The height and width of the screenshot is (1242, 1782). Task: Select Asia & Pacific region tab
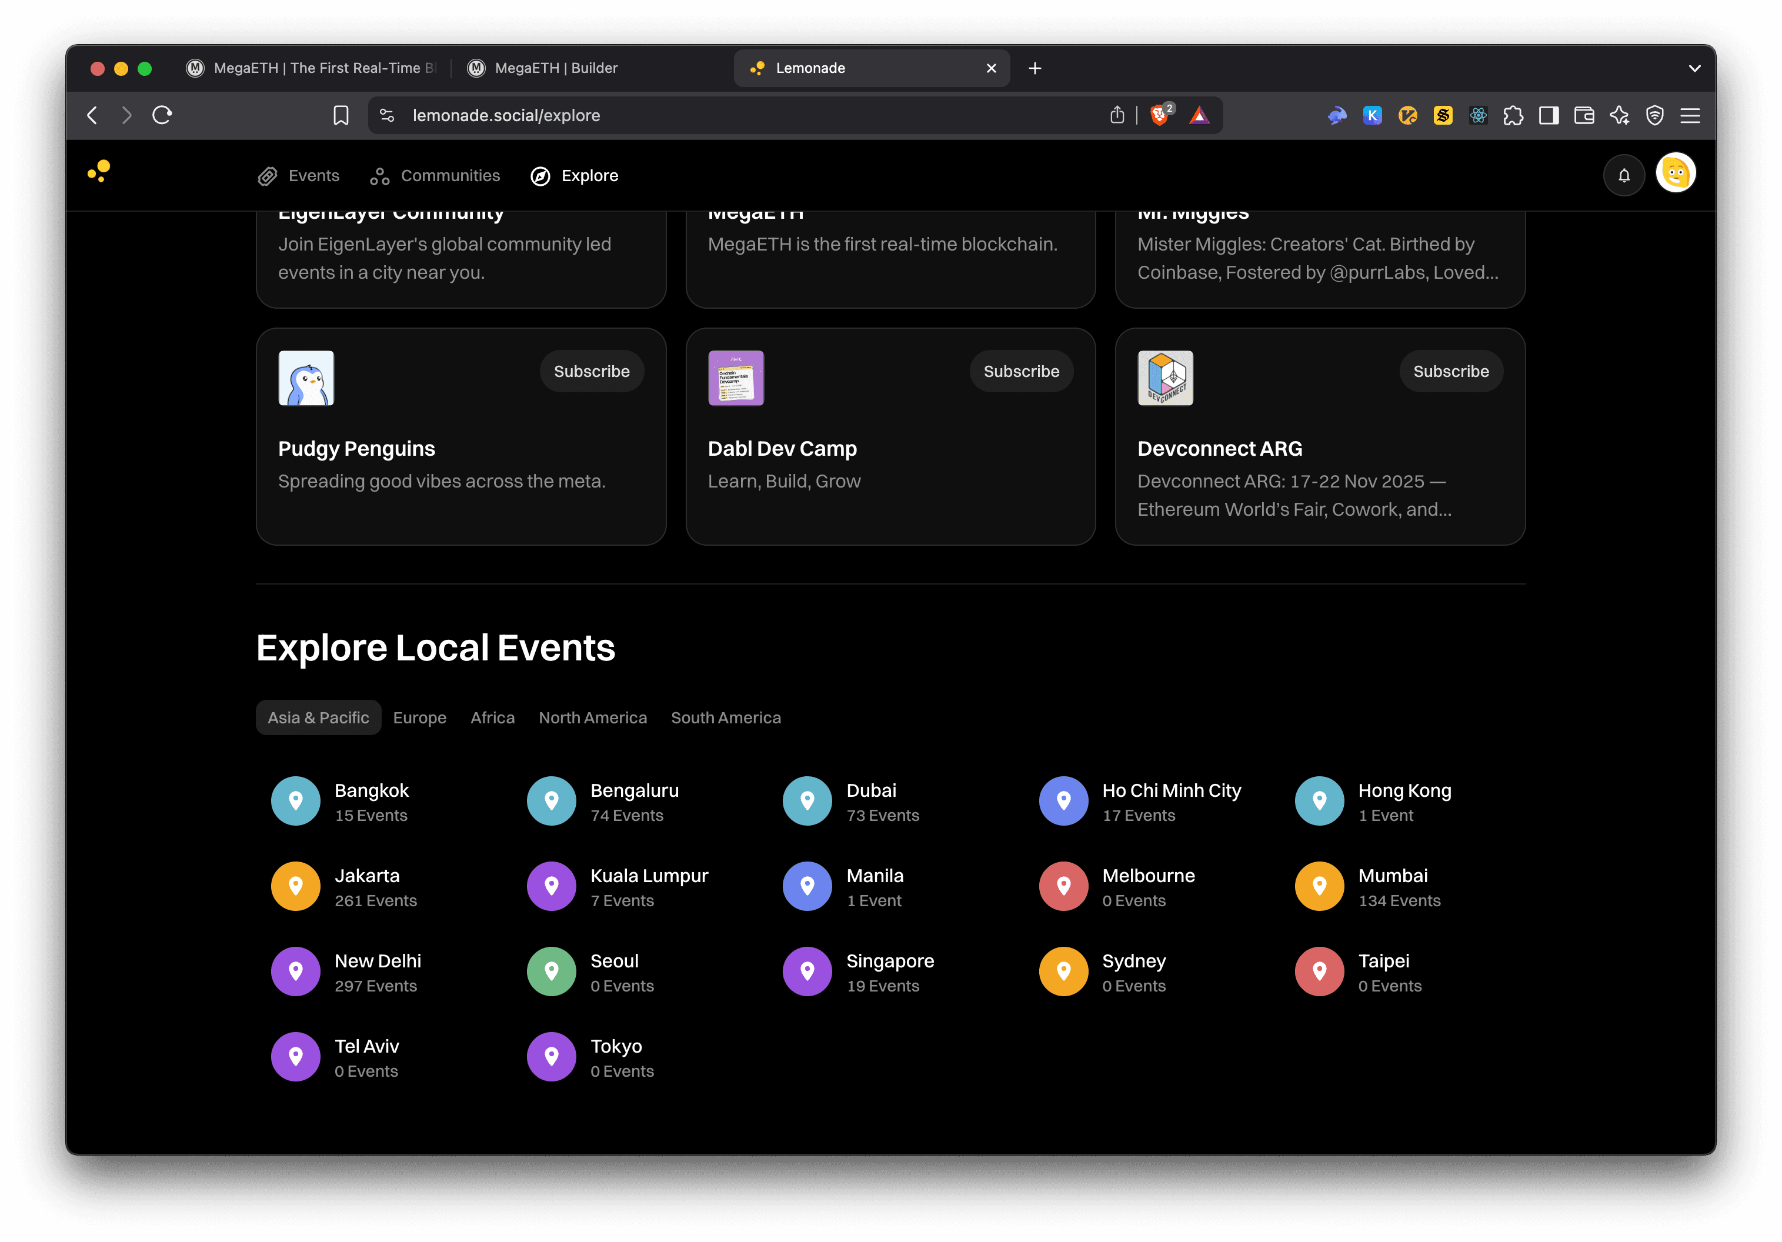point(318,718)
